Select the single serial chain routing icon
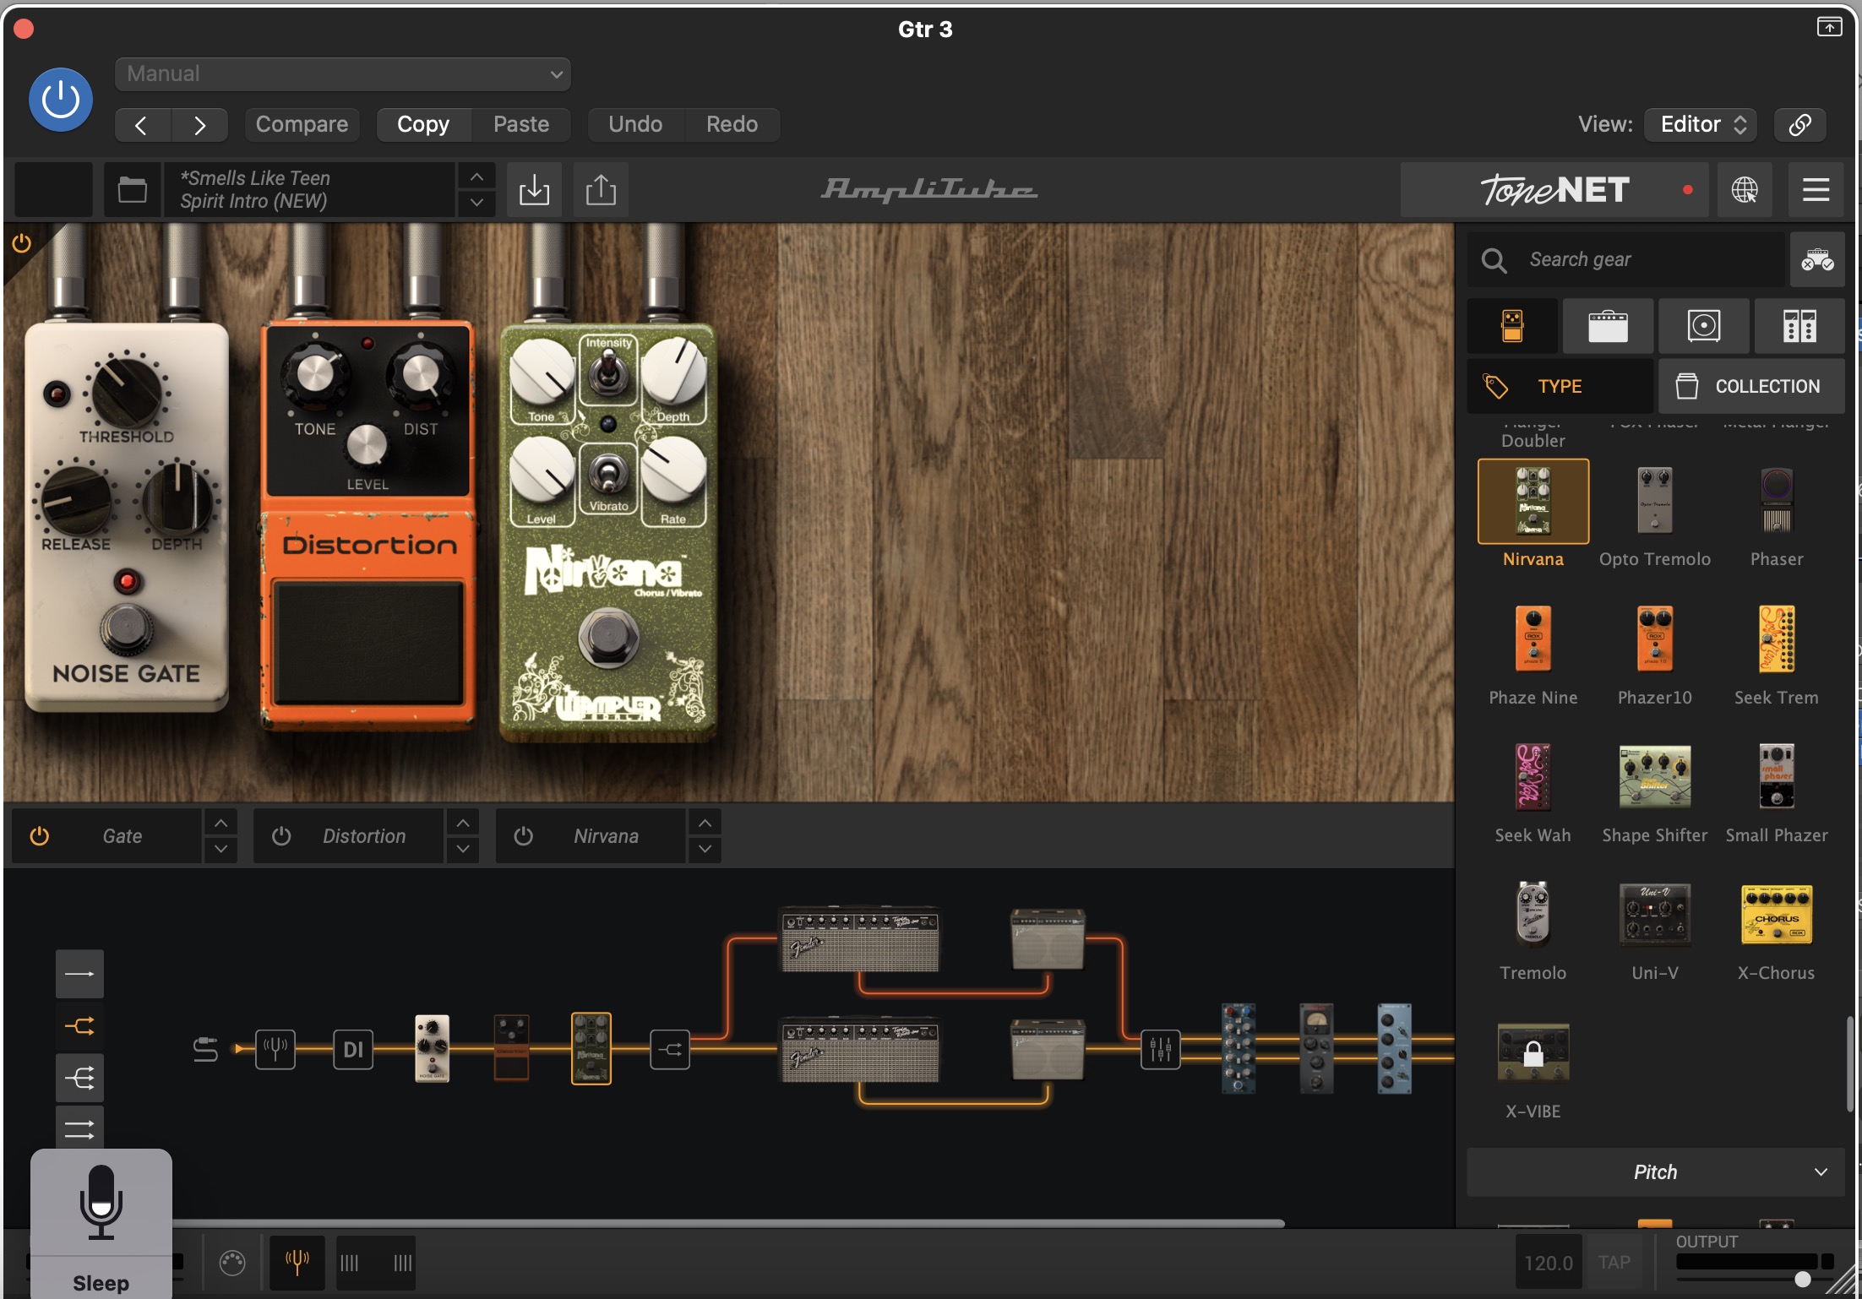This screenshot has width=1862, height=1299. (79, 974)
